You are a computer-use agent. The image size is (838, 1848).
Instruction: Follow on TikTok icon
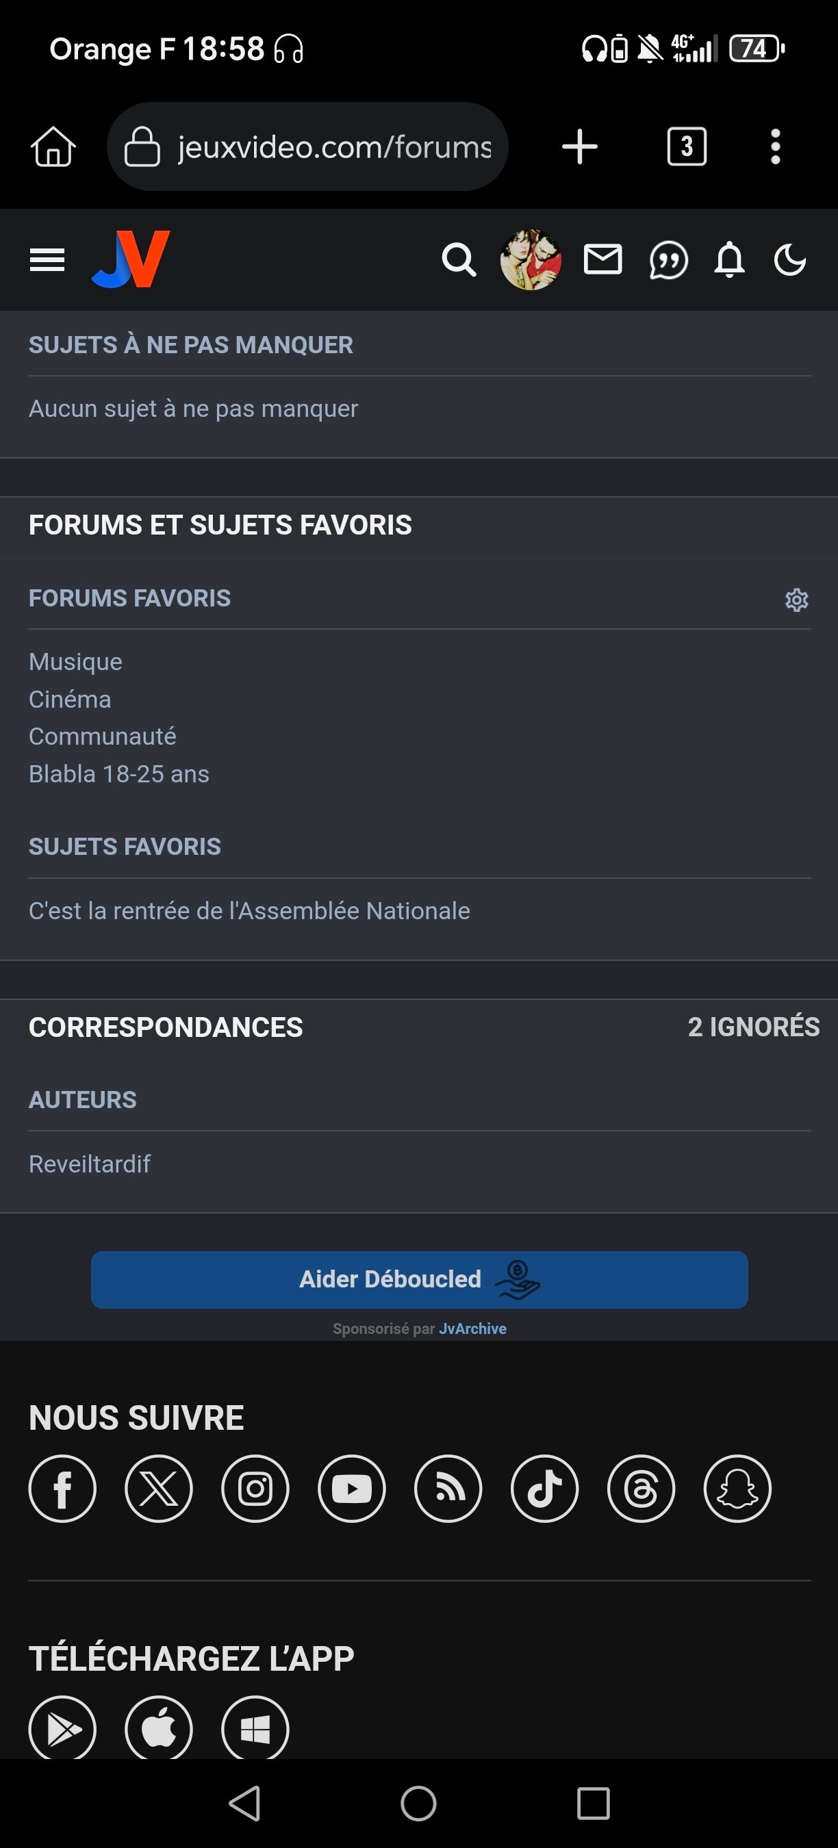(544, 1489)
